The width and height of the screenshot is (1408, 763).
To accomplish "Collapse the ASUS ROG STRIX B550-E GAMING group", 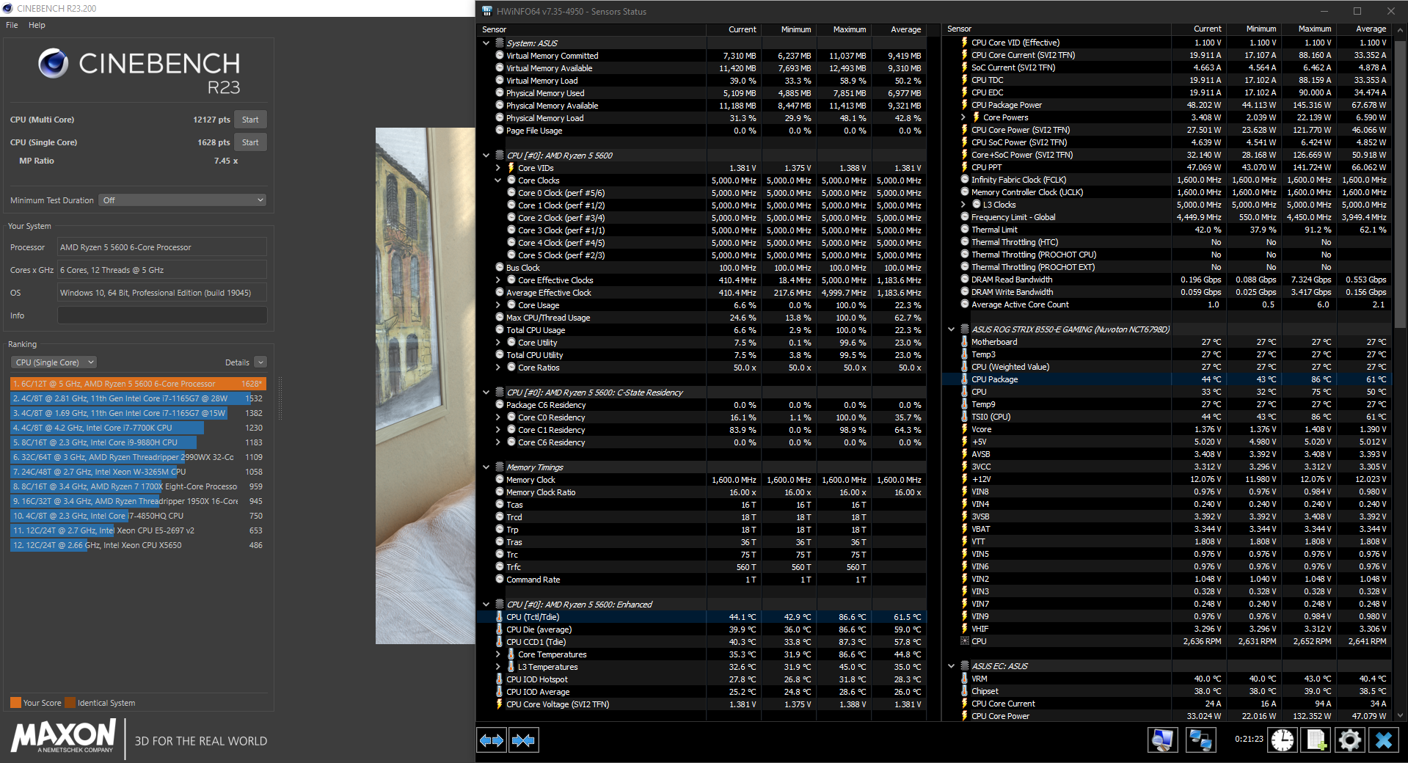I will click(x=951, y=329).
